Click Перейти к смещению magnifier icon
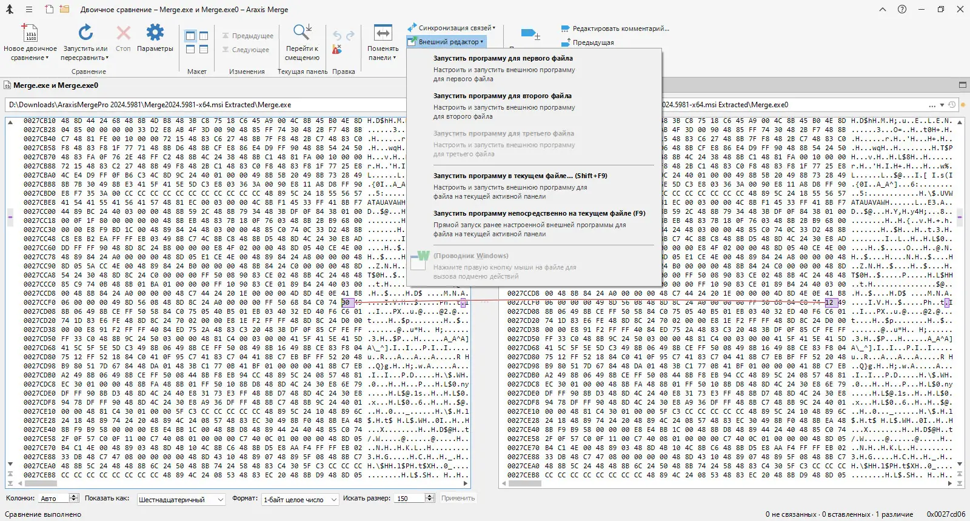 [302, 33]
